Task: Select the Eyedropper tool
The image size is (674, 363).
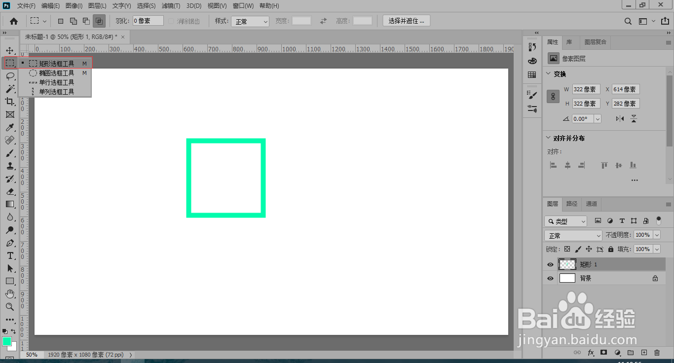Action: pyautogui.click(x=10, y=128)
